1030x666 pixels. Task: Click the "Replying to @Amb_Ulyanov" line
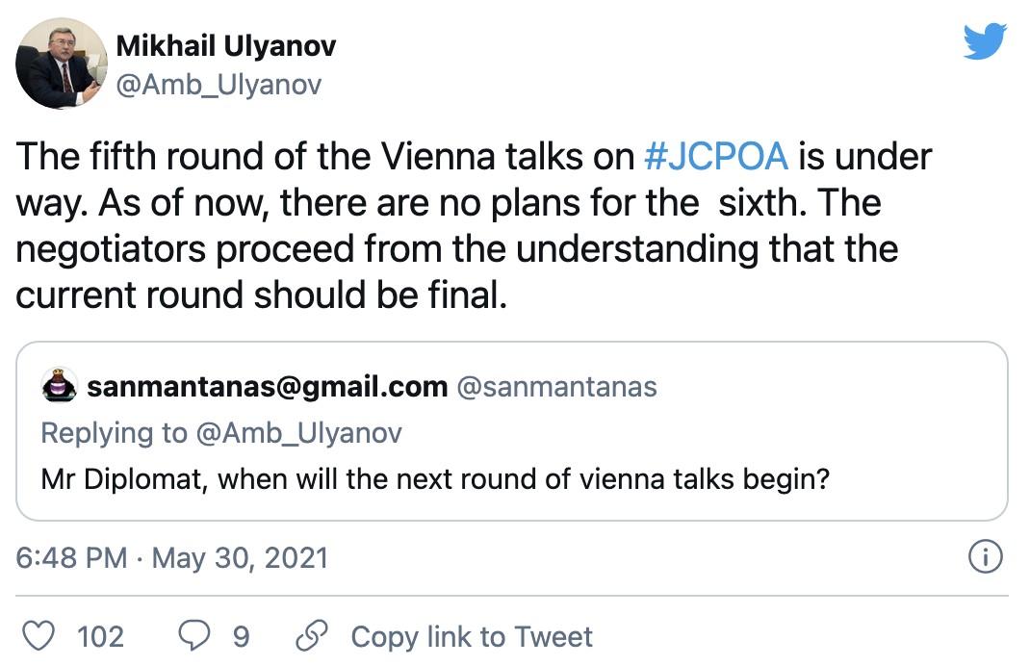[x=221, y=433]
